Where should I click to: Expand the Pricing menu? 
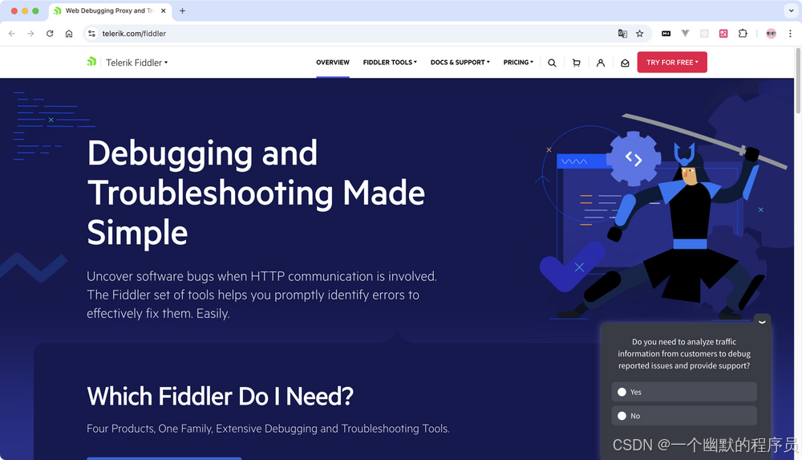[518, 63]
